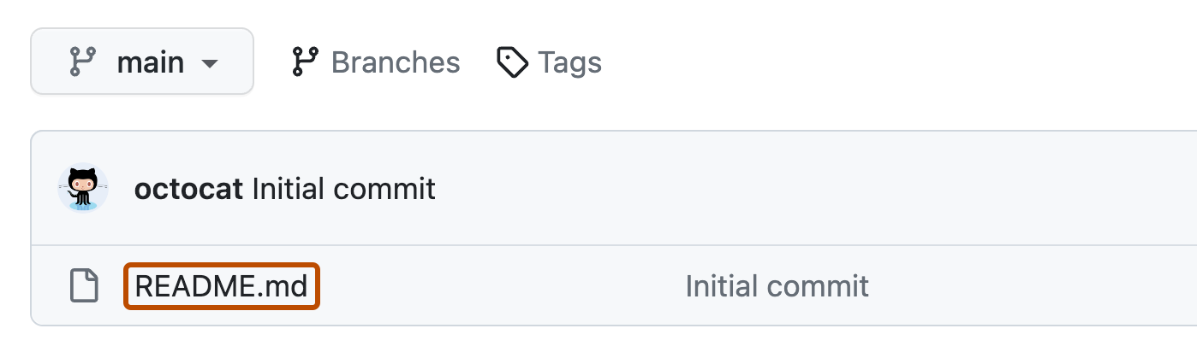Click the octocat avatar image
The height and width of the screenshot is (352, 1197).
pos(83,188)
